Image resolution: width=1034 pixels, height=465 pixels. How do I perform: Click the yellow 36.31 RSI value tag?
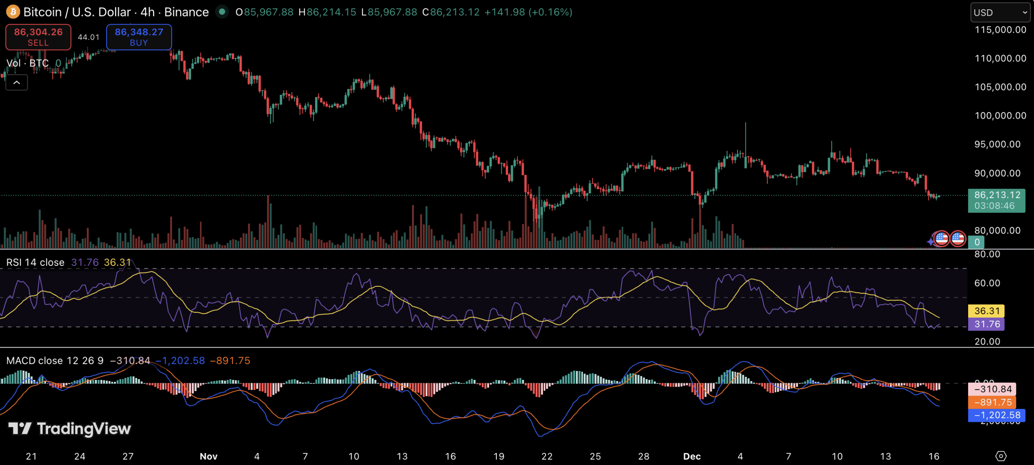coord(986,311)
